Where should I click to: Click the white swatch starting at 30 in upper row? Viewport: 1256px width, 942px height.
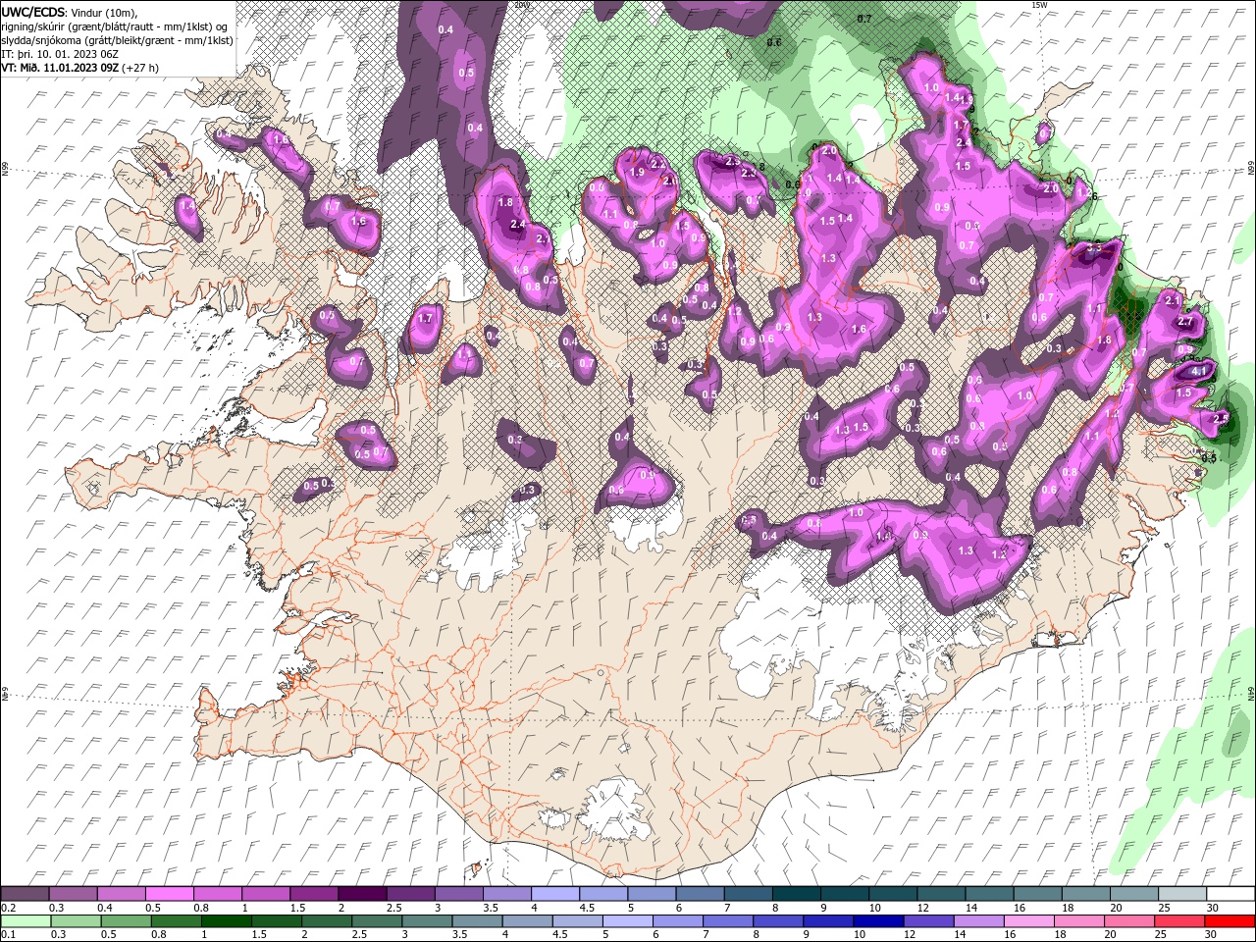(1230, 894)
